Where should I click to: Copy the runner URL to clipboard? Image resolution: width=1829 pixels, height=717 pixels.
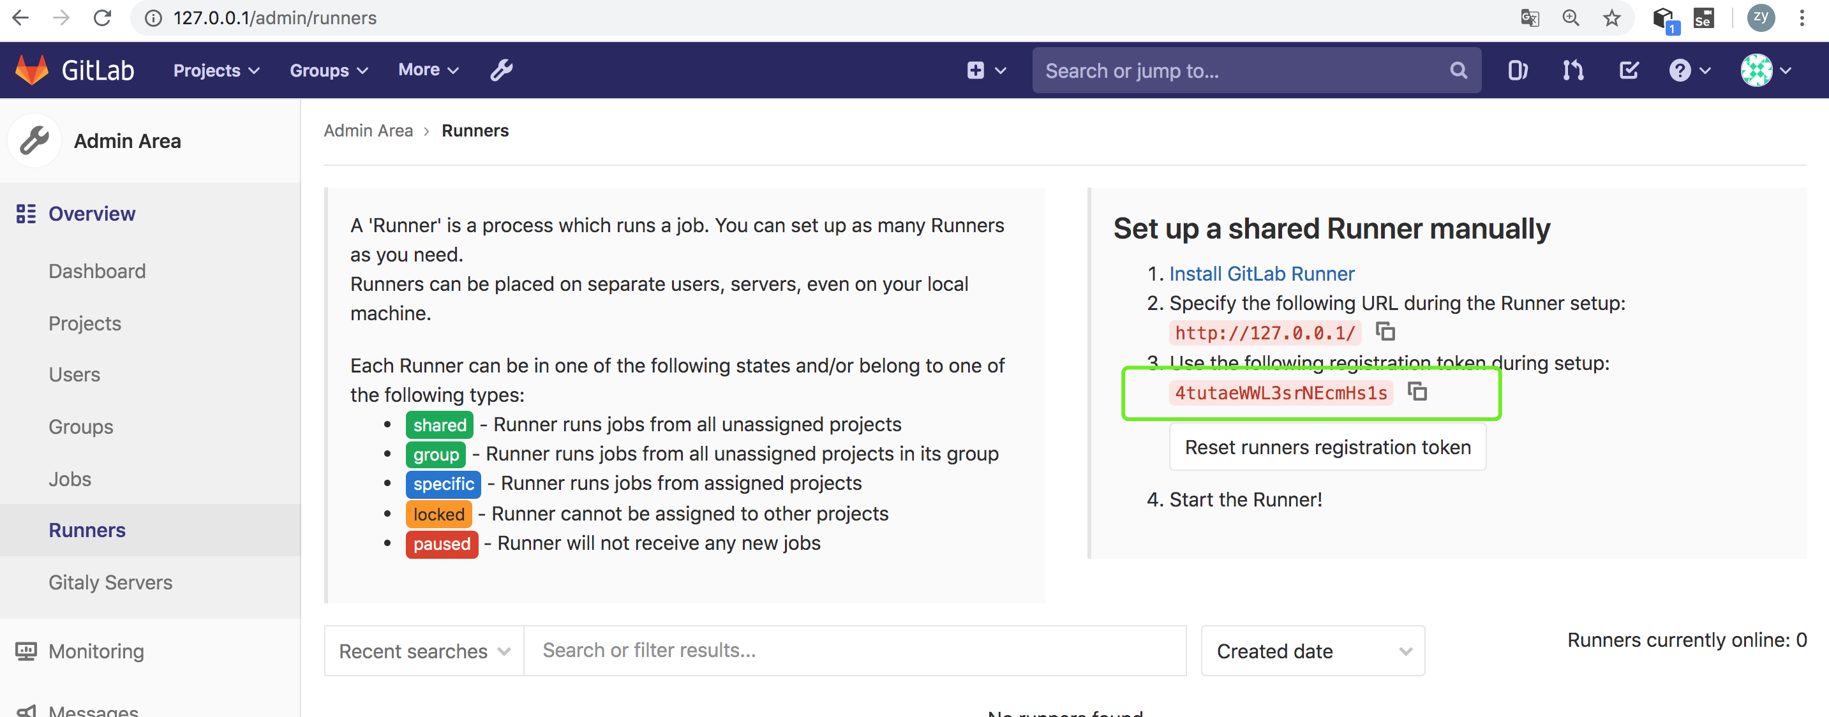1385,332
